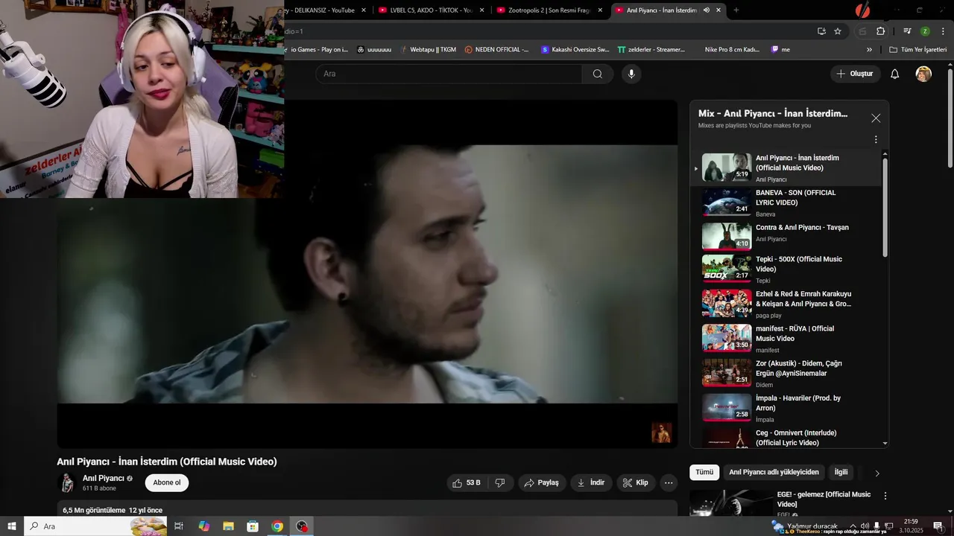
Task: Open the Webtapu || TKGM bookmark
Action: [428, 50]
